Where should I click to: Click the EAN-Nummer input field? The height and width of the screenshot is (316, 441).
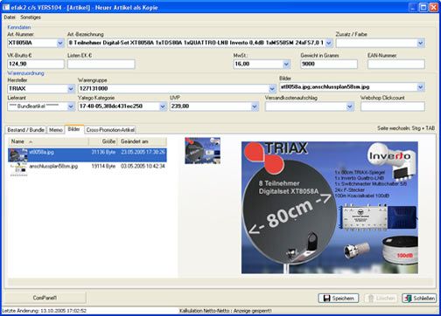[x=395, y=64]
